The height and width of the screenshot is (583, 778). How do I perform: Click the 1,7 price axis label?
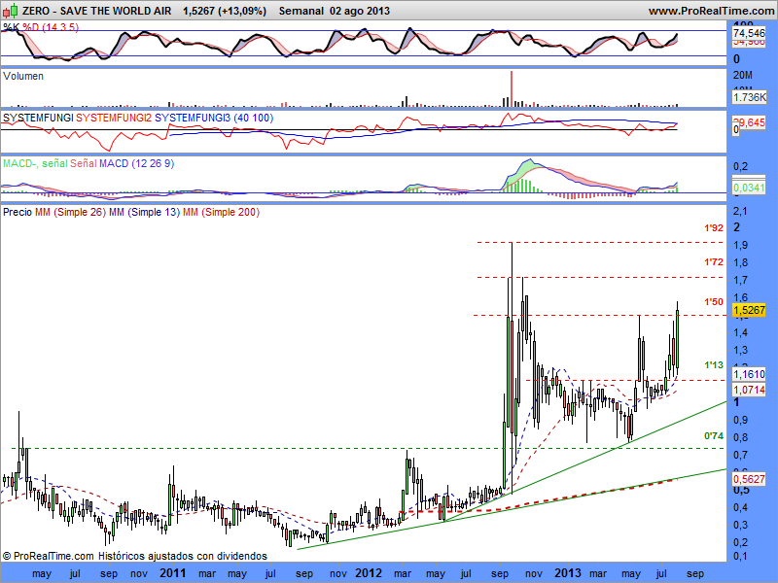[x=740, y=280]
